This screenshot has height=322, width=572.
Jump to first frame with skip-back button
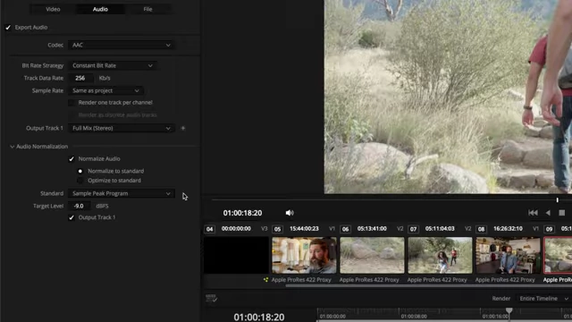click(x=533, y=213)
